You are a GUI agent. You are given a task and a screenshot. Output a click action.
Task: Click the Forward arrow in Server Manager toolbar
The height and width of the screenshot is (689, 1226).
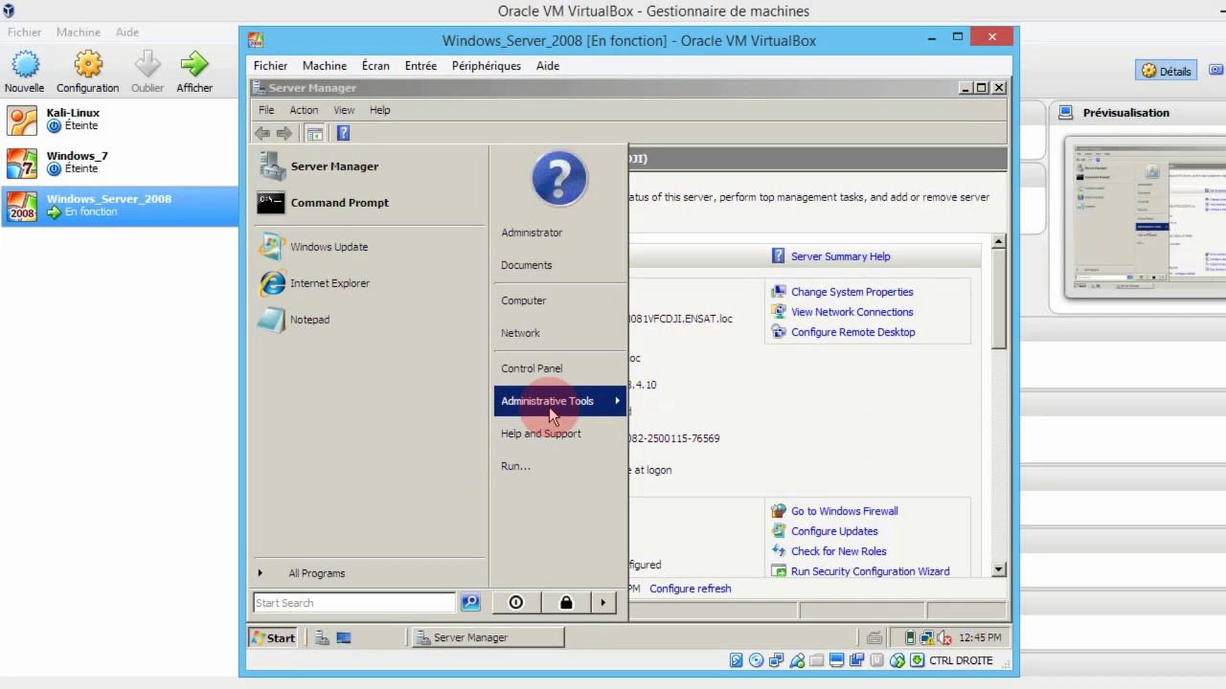(284, 133)
